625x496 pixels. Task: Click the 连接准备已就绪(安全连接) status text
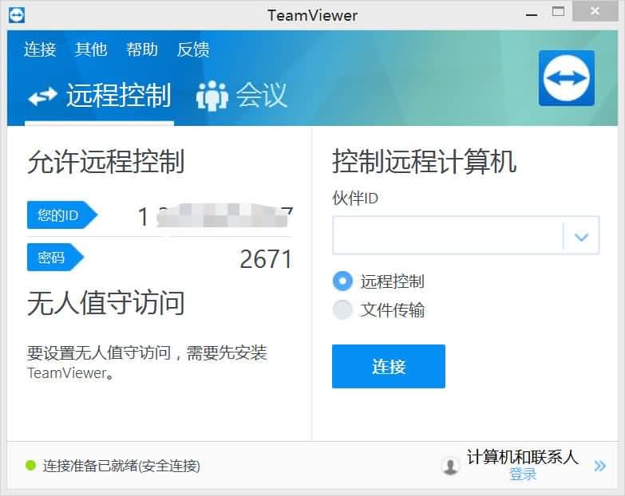coord(121,466)
